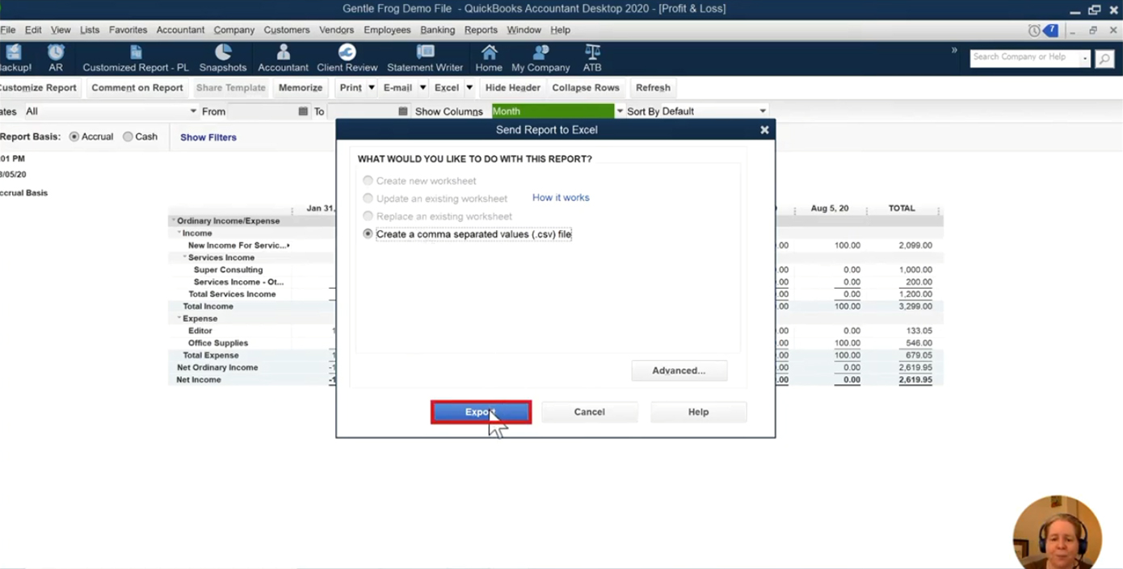Click the Collapse Rows button
Screen dimensions: 1123x569
pyautogui.click(x=586, y=88)
